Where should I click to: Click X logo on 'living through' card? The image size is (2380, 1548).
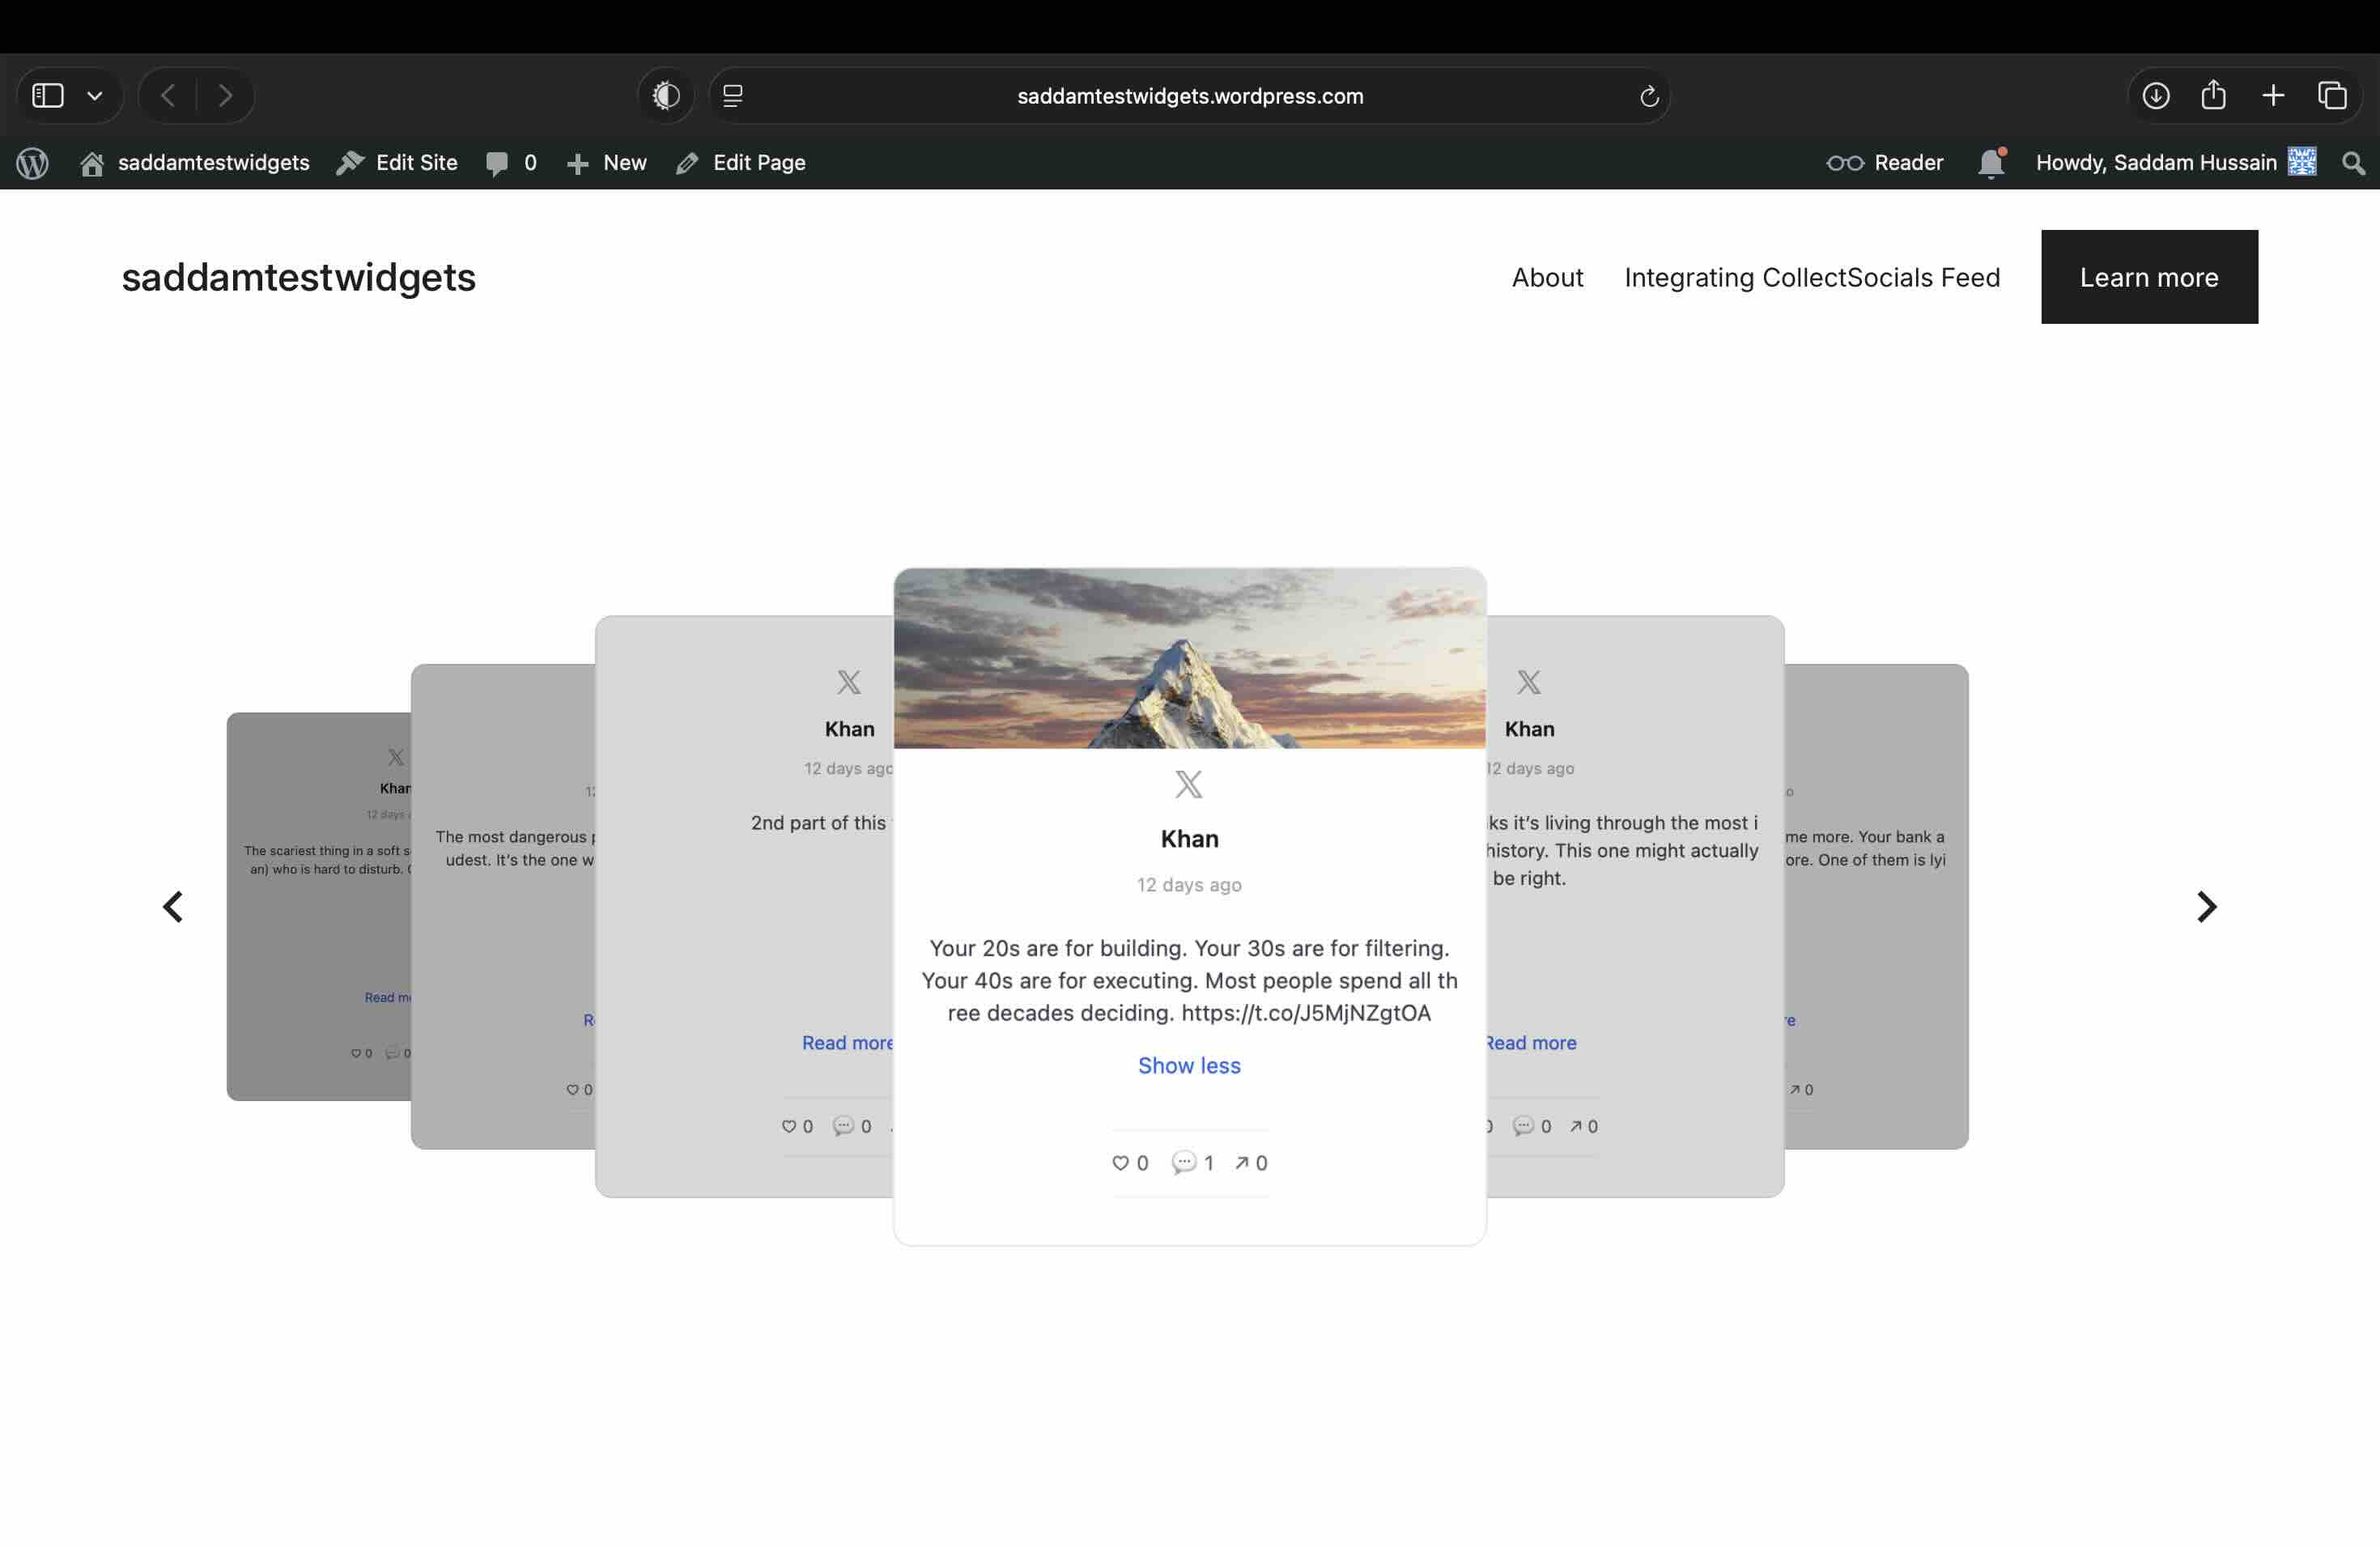(x=1529, y=682)
